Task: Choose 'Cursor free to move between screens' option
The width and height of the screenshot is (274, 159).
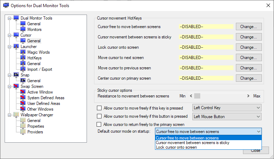Action: pyautogui.click(x=208, y=138)
